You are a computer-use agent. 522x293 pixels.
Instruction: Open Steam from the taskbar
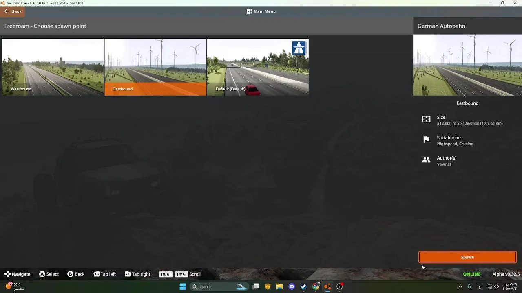(x=303, y=286)
